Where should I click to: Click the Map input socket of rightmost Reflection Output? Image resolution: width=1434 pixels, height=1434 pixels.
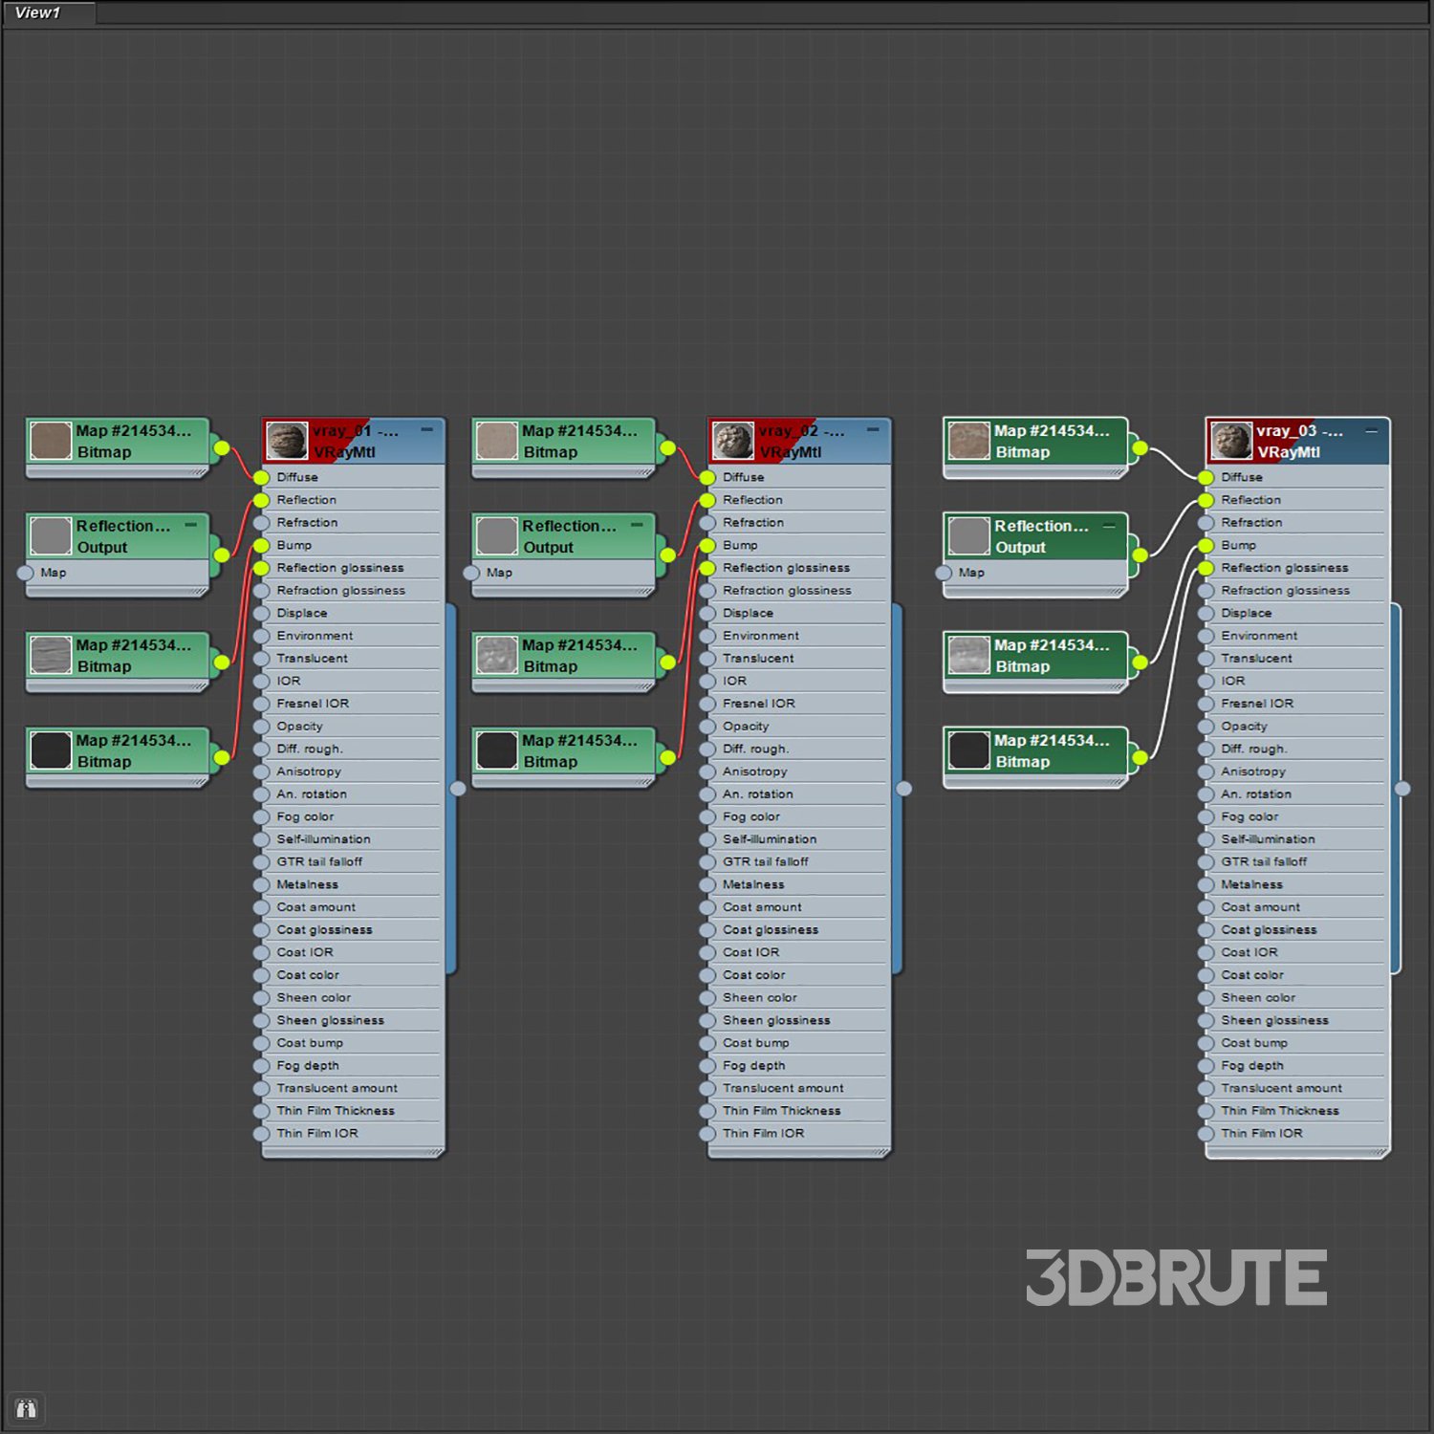(945, 573)
